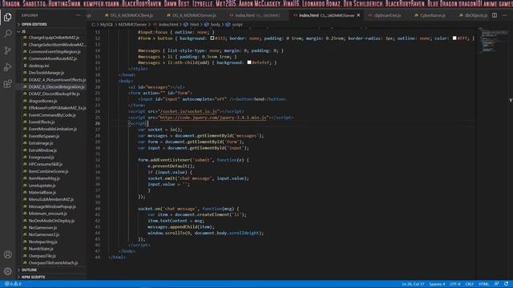Close the active index.html tab
Viewport: 513px width, 288px height.
(x=358, y=15)
